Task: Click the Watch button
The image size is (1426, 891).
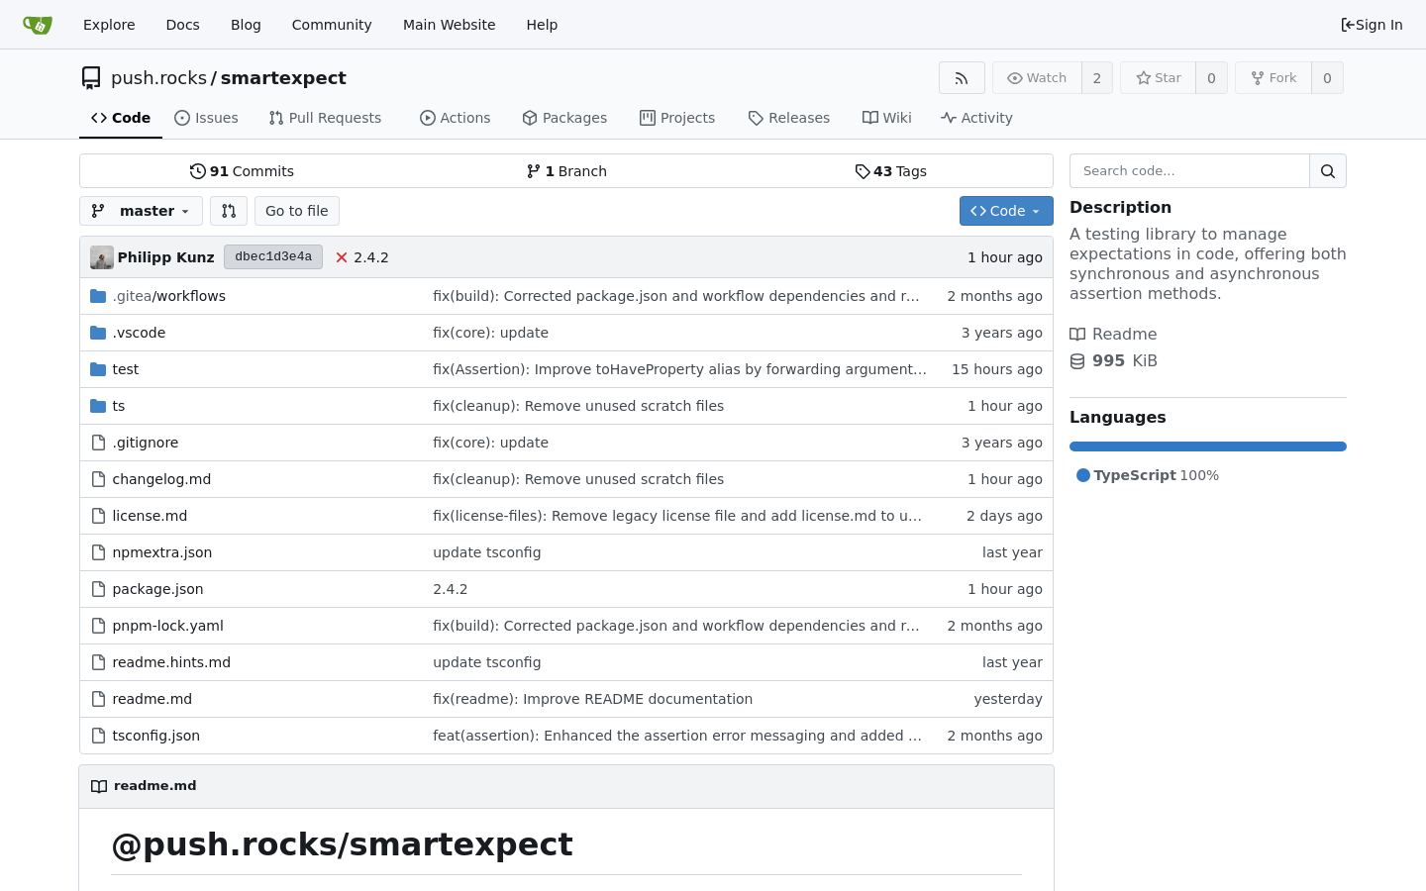Action: tap(1037, 78)
